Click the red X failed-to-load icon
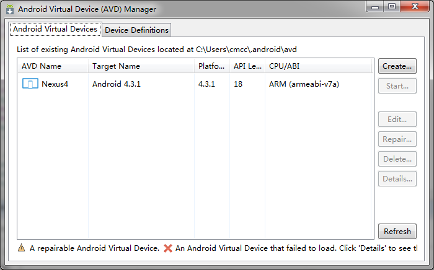Screen dimensions: 434x270 coord(168,248)
